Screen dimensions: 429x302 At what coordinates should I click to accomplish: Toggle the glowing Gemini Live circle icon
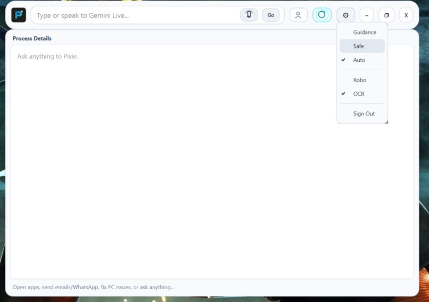(322, 15)
